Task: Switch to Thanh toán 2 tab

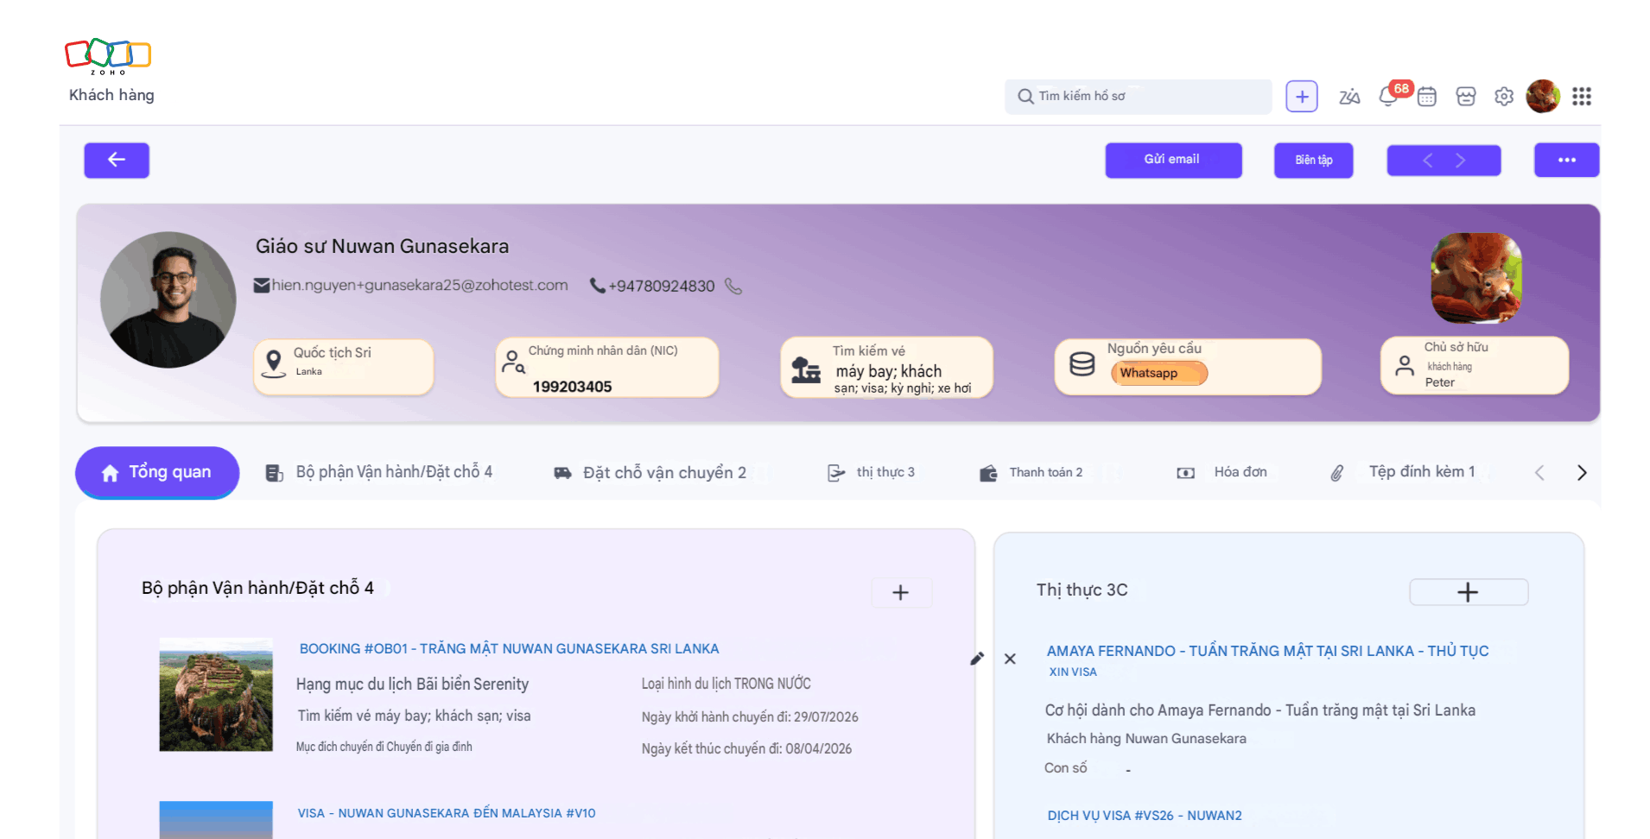Action: click(1031, 472)
